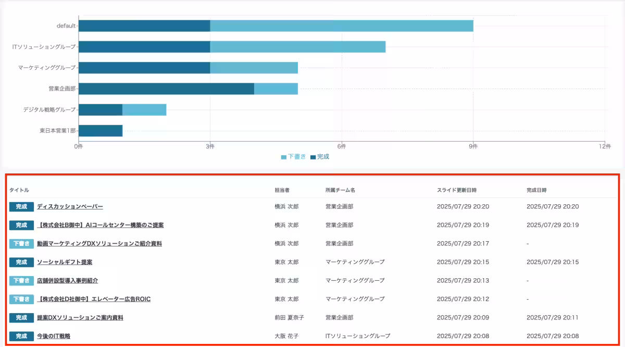Screen dimensions: 625x347
Task: Sort the table by 完成日時 column header
Action: pos(536,190)
